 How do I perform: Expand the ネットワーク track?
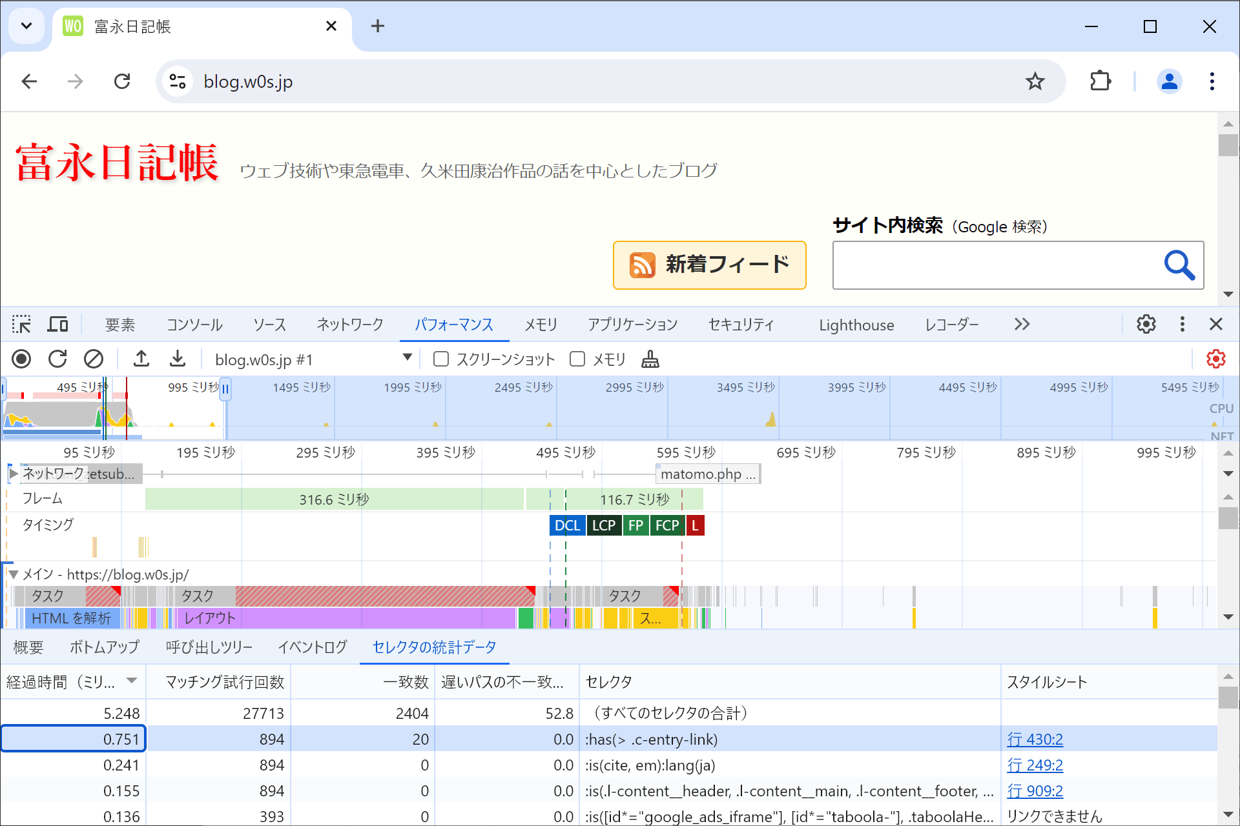(x=13, y=474)
